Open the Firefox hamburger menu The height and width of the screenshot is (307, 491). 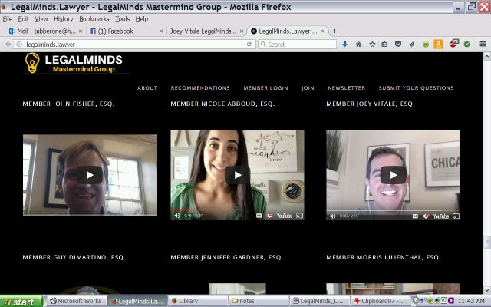tap(483, 45)
